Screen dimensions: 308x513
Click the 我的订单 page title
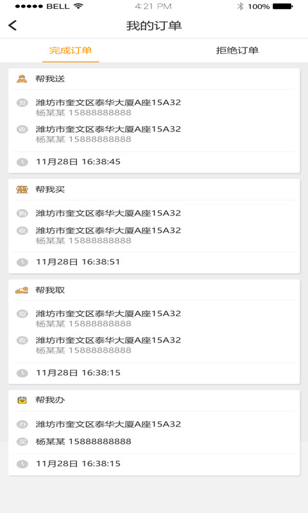coord(154,26)
